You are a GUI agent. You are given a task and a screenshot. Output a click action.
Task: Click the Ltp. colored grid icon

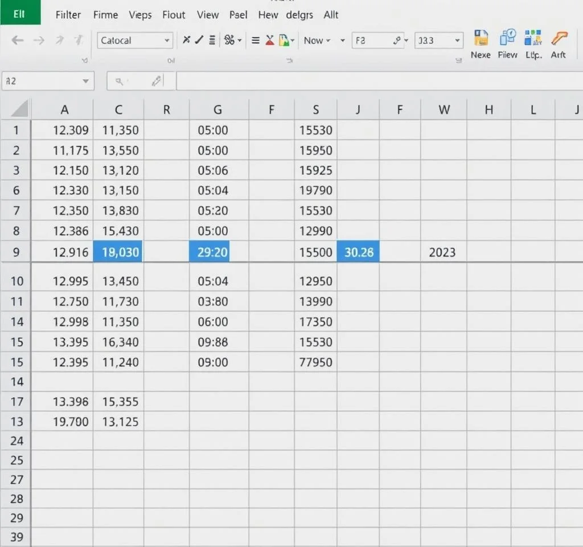(533, 39)
